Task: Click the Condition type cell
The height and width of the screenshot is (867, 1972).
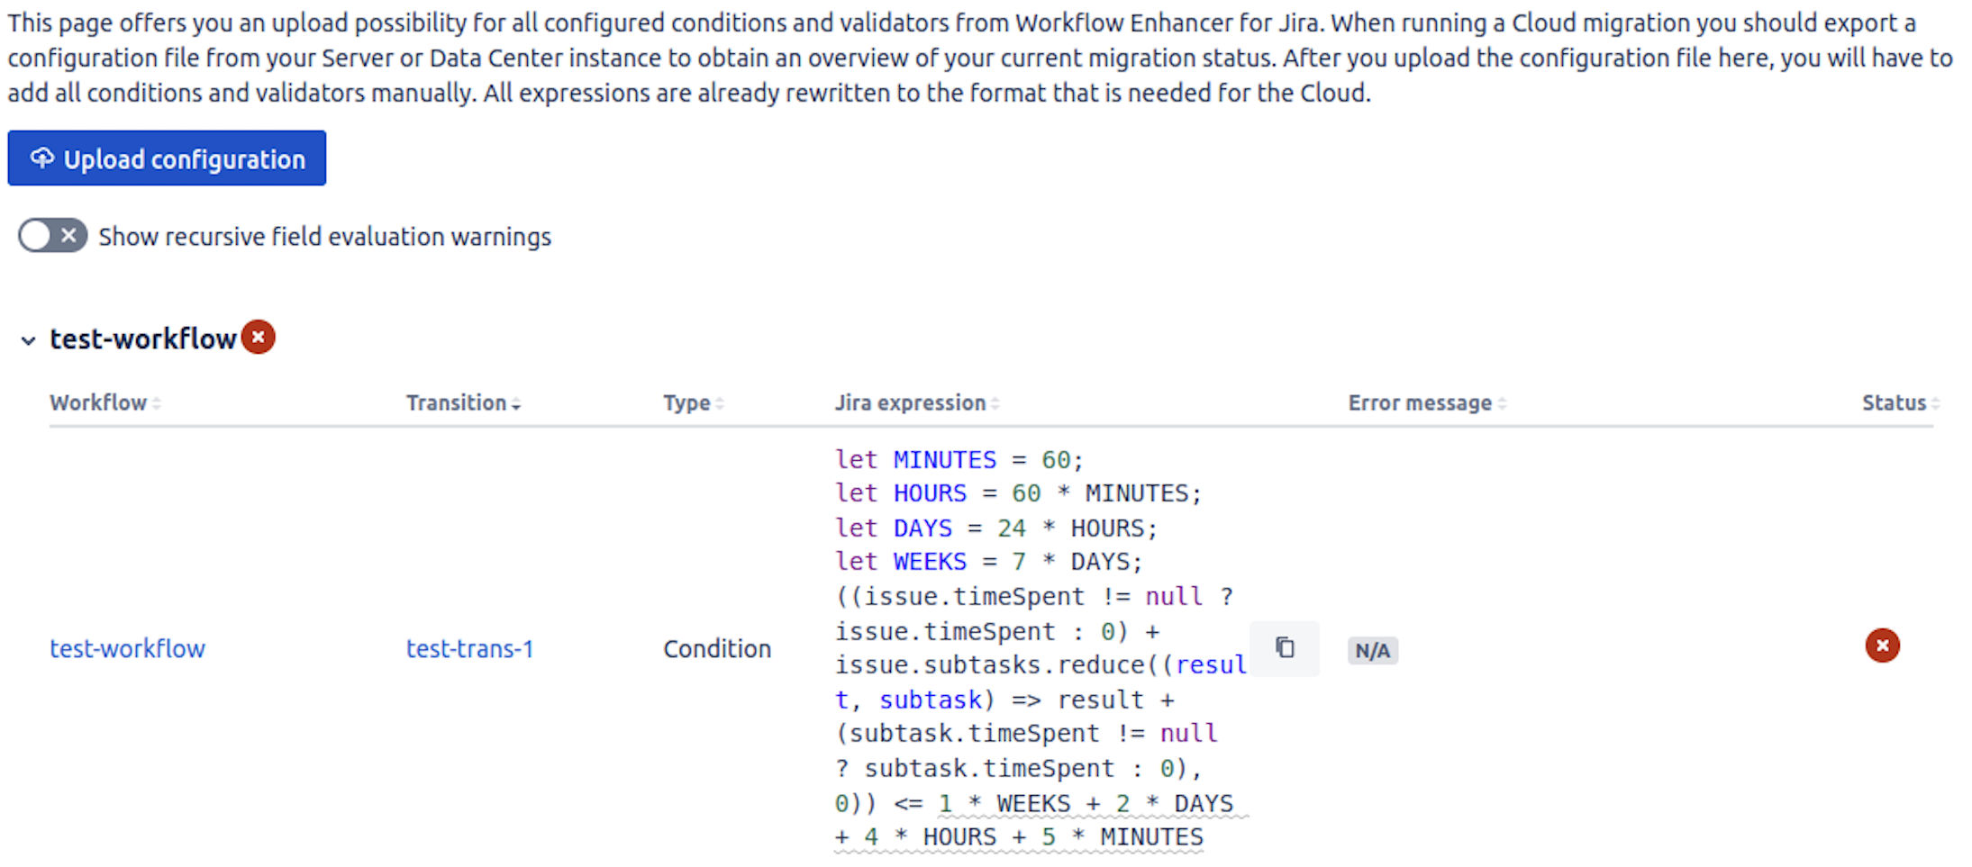Action: [717, 648]
